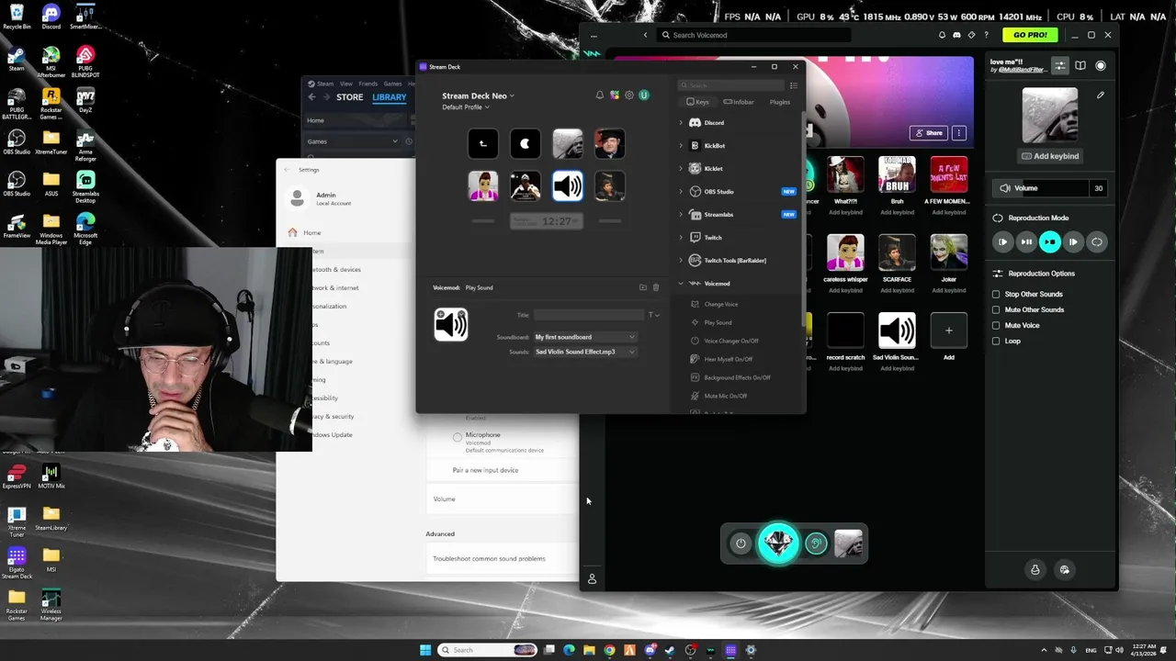Open Stream Deck Neo device dropdown
The width and height of the screenshot is (1176, 661).
point(478,95)
